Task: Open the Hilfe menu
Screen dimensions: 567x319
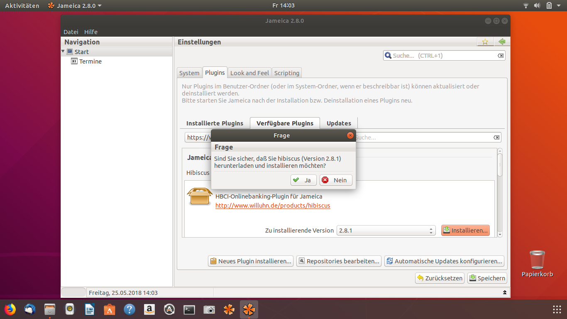Action: (91, 32)
